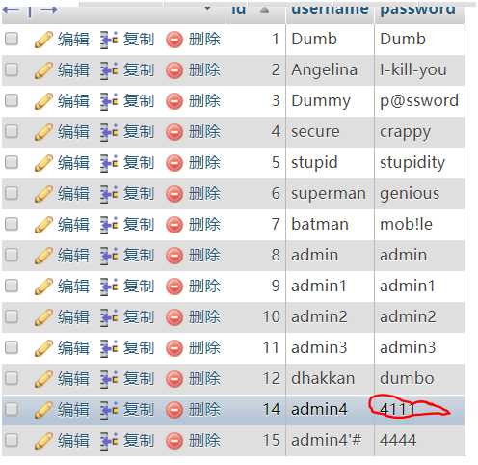Screen dimensions: 478x465
Task: Tick the checkbox for Angelina row
Action: tap(12, 70)
